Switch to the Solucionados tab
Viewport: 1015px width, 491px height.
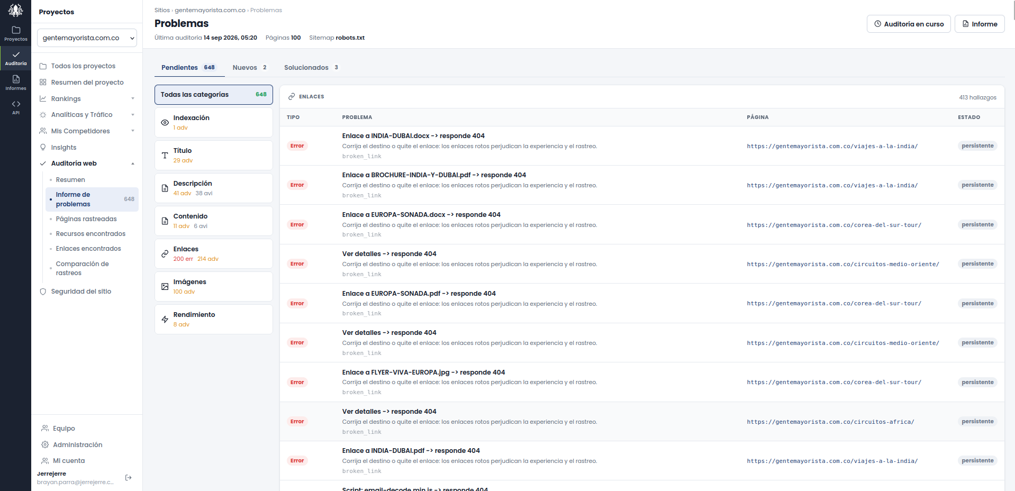(x=311, y=68)
